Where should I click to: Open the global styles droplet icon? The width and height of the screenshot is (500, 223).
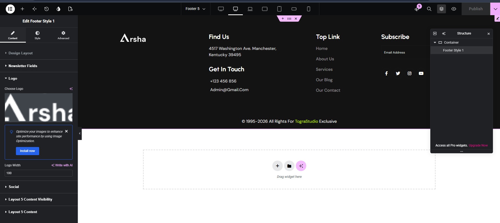coord(58,9)
